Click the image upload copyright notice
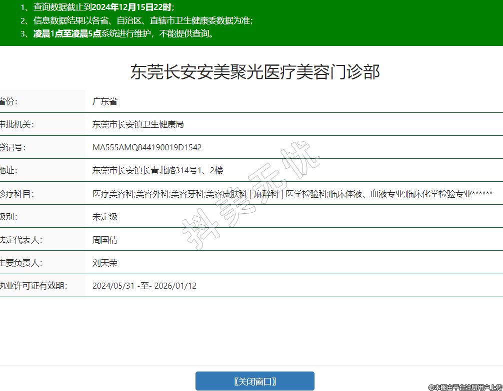This screenshot has height=391, width=503. click(465, 387)
